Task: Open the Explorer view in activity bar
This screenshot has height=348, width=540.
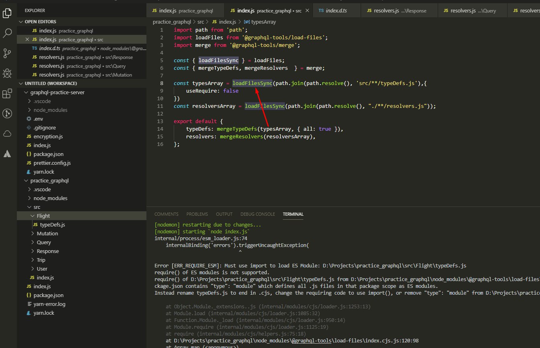Action: tap(7, 13)
